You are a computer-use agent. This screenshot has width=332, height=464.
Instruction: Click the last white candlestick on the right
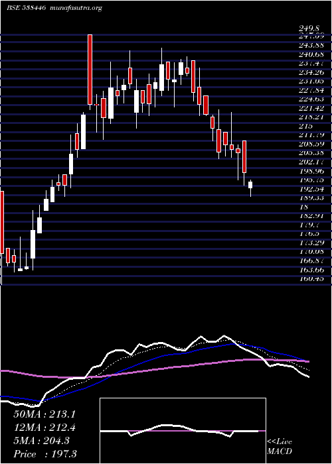point(250,185)
